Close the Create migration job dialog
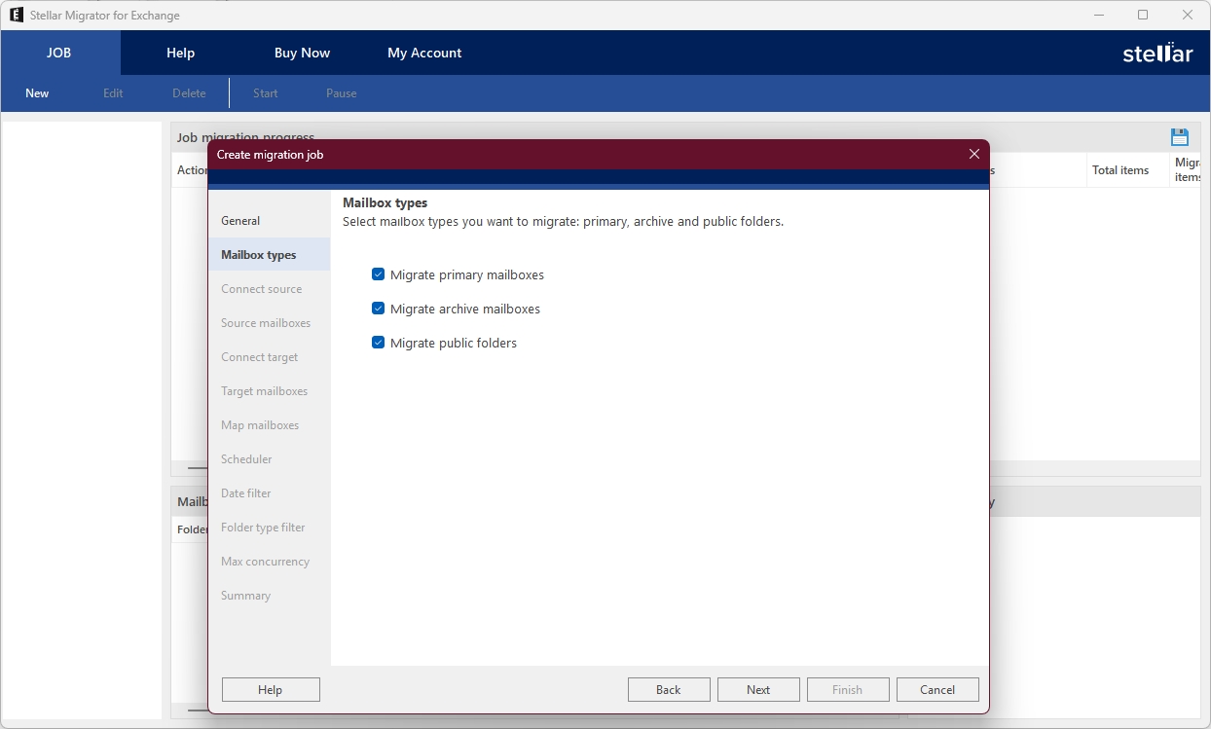The height and width of the screenshot is (729, 1211). tap(973, 154)
